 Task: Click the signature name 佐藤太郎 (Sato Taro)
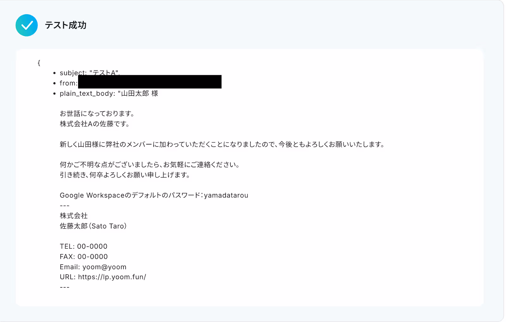pos(93,226)
